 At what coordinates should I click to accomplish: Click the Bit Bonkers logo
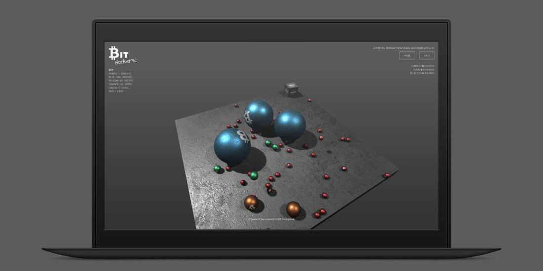(122, 55)
